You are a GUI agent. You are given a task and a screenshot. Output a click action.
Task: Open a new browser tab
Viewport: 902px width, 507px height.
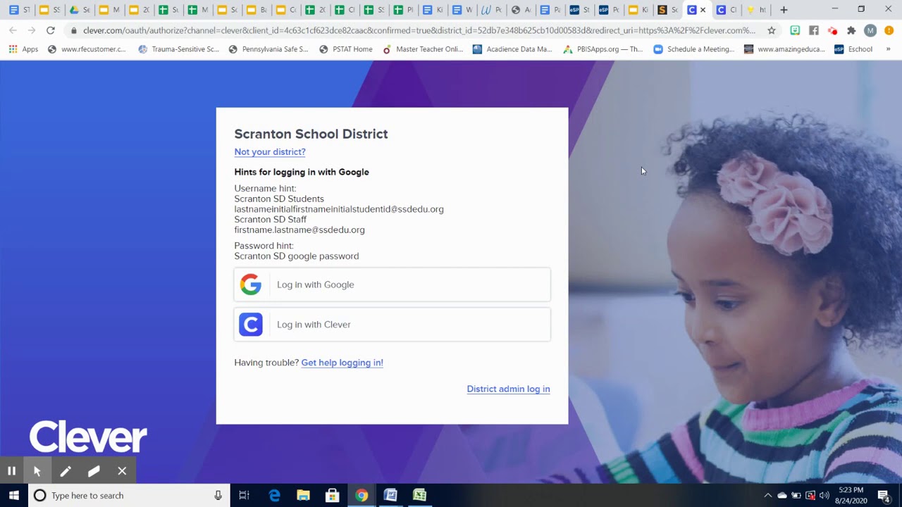[784, 10]
